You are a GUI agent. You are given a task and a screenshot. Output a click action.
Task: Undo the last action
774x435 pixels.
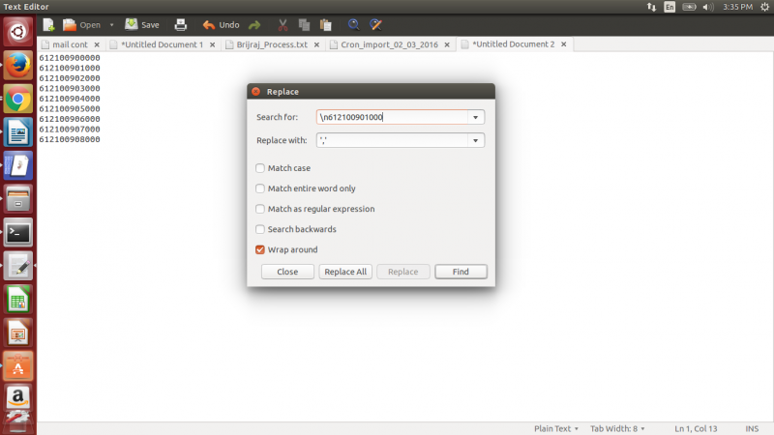pyautogui.click(x=222, y=25)
